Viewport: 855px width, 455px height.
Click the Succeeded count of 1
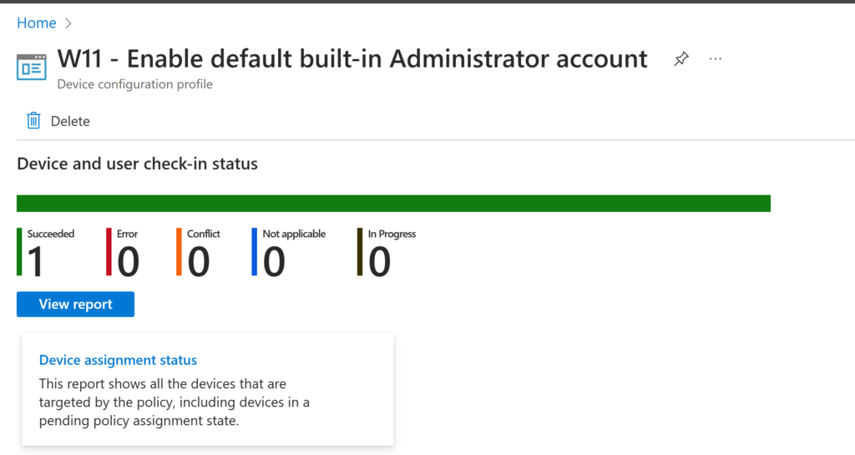[x=35, y=262]
